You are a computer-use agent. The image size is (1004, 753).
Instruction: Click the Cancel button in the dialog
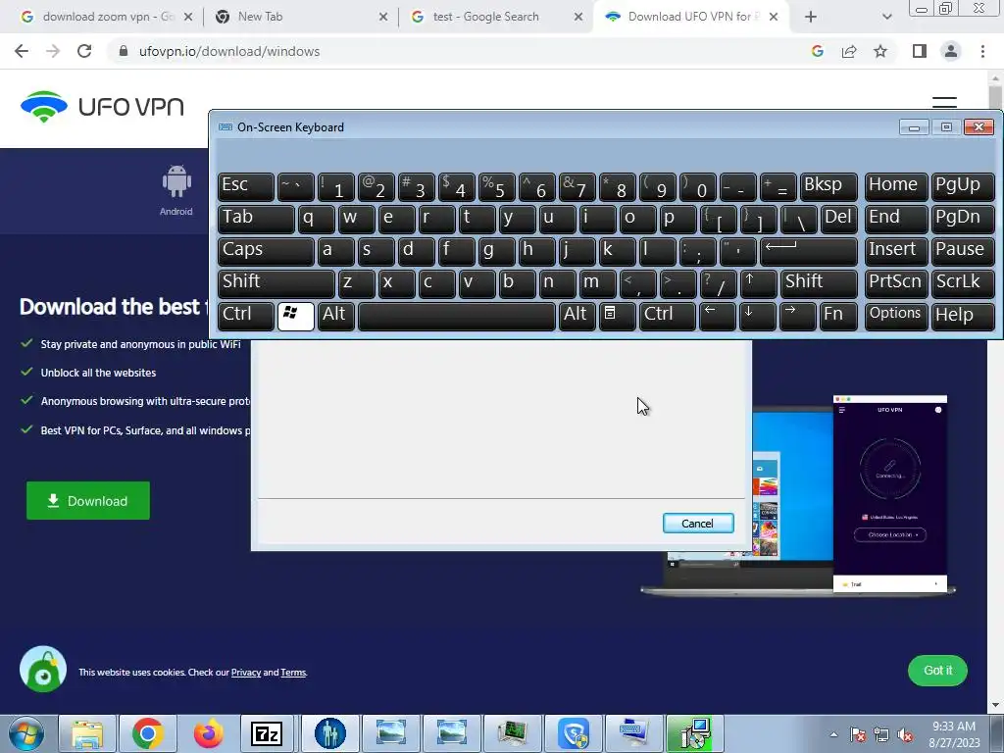click(698, 524)
